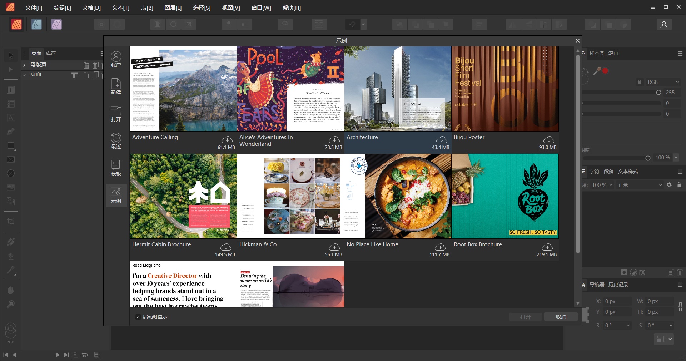The width and height of the screenshot is (686, 361).
Task: Open the Architecture sample thumbnail
Action: coord(397,89)
